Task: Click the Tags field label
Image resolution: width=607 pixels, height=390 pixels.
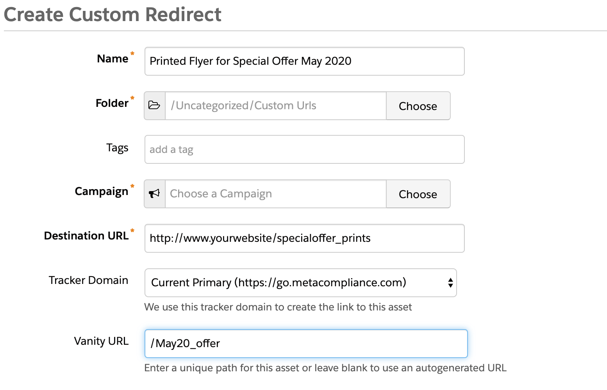Action: tap(117, 148)
